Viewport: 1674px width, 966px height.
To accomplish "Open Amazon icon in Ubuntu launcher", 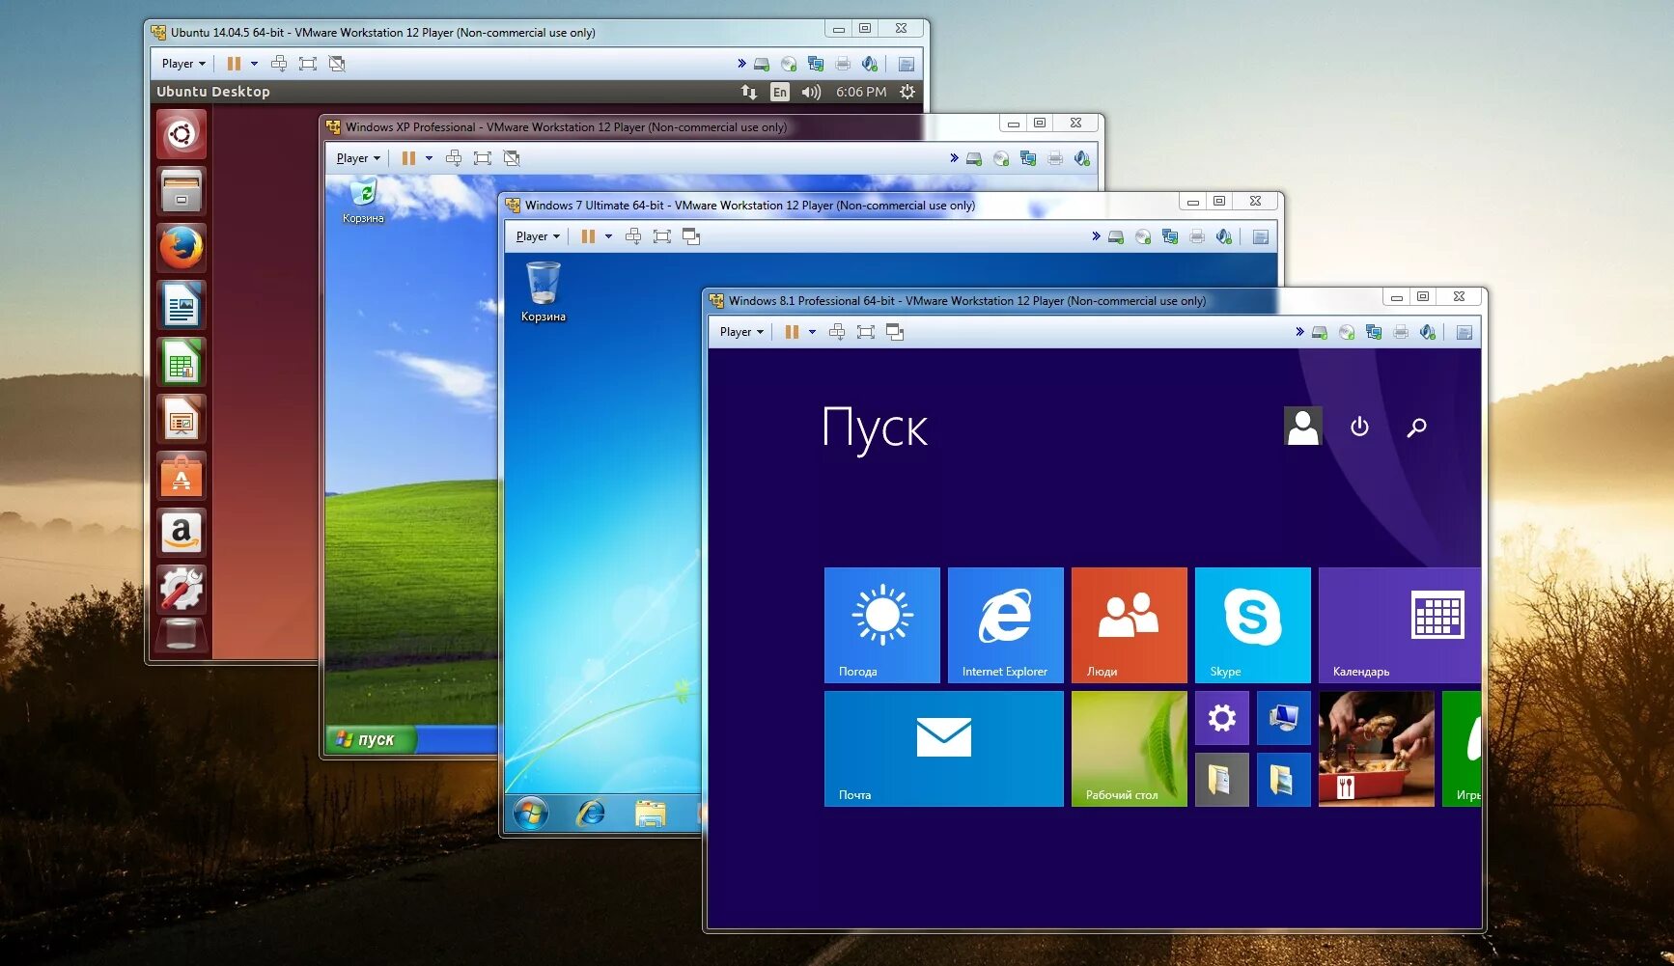I will (x=181, y=533).
